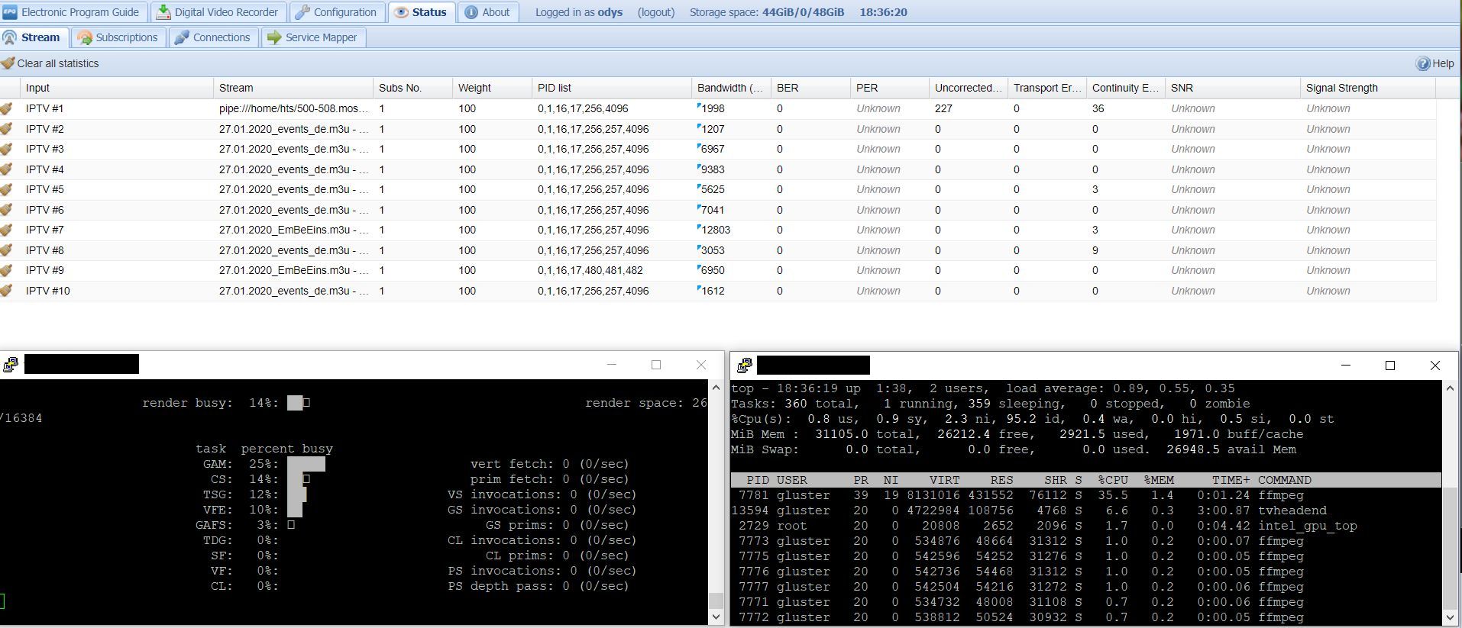This screenshot has width=1462, height=628.
Task: Click uncorrected blocks value 227
Action: point(944,109)
